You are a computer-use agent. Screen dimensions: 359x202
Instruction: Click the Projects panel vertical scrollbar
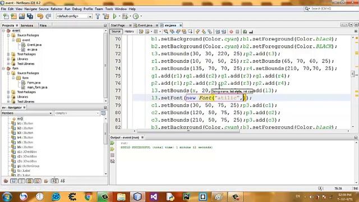pos(105,66)
